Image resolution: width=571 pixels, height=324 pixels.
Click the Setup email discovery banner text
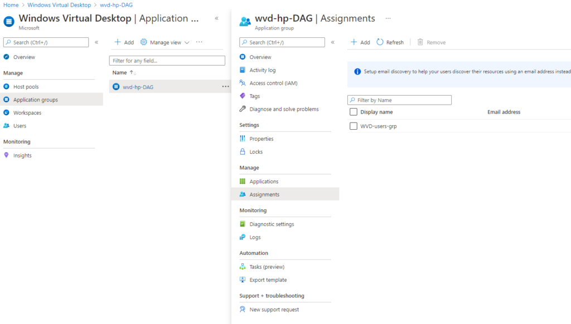467,72
